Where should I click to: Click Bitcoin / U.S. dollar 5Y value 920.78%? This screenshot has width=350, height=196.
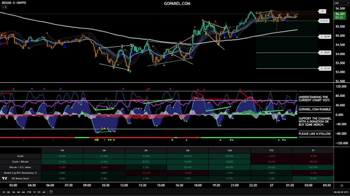click(x=313, y=167)
